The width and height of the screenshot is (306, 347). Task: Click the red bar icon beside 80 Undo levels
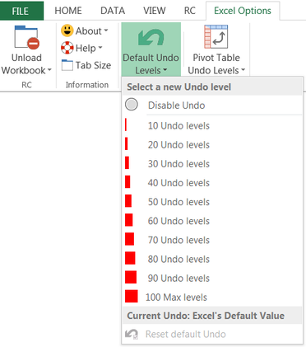point(130,258)
